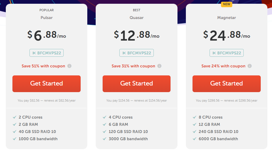Click checkmark next to 6000 GB bandwidth

(x=195, y=139)
